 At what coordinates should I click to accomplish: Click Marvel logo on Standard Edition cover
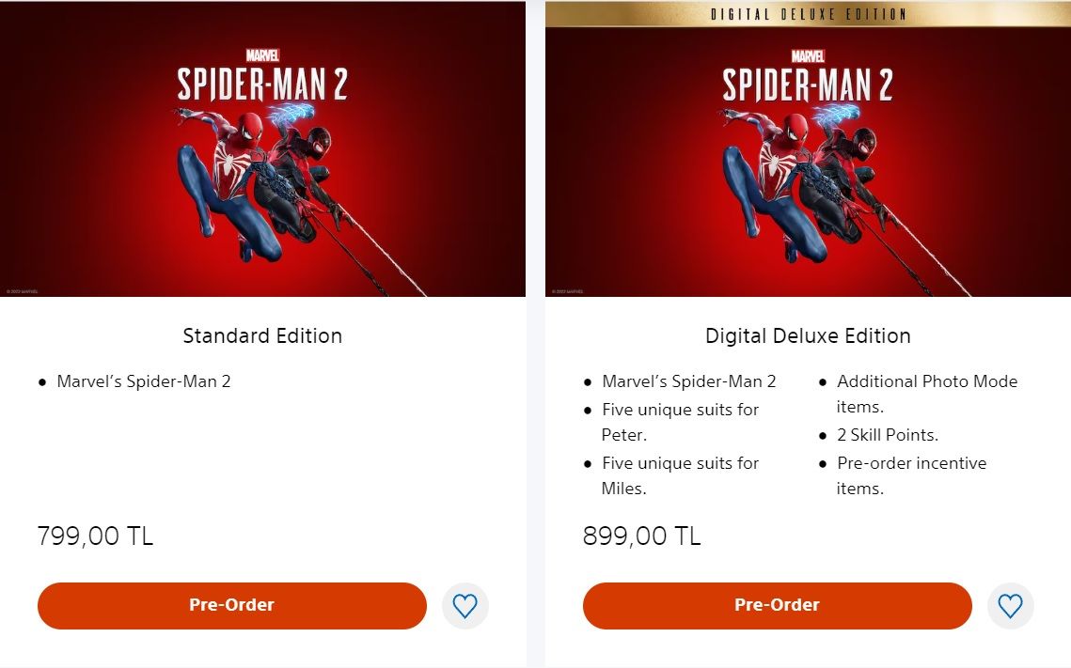coord(262,55)
